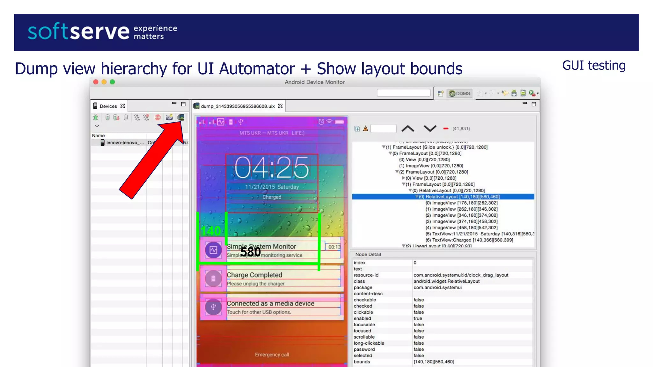Click the Update Heap cylinder icon

pos(107,118)
